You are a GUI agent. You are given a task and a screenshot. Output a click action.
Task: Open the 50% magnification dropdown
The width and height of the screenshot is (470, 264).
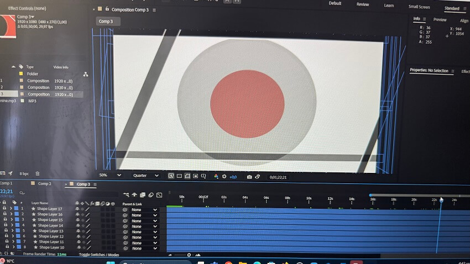[110, 175]
